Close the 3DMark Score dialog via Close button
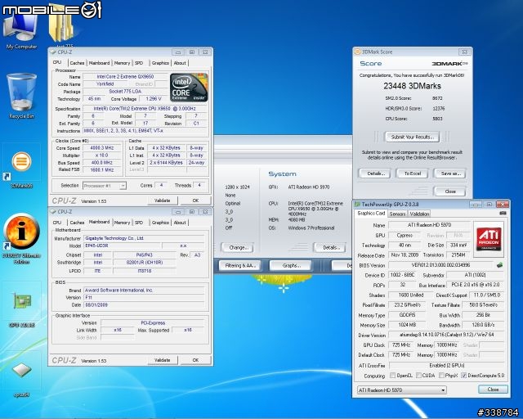This screenshot has height=419, width=523. point(450,191)
